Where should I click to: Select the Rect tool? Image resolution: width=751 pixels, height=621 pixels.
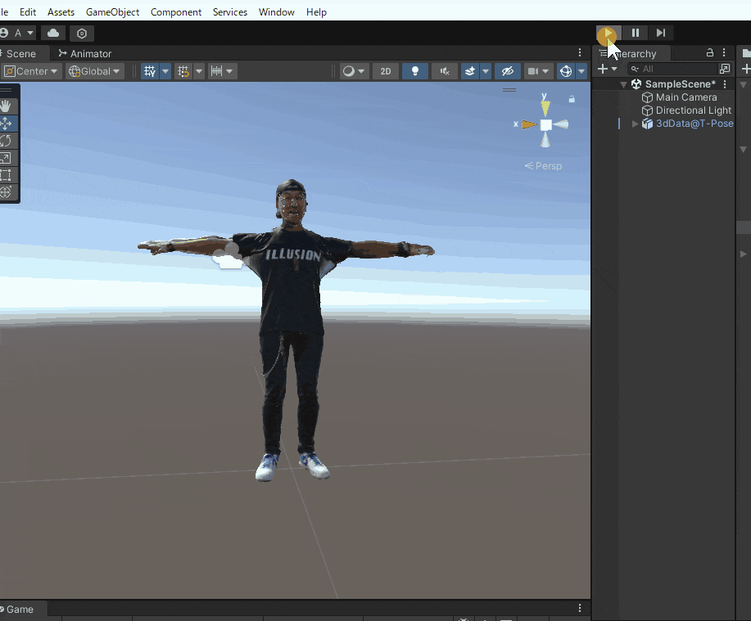click(x=7, y=174)
